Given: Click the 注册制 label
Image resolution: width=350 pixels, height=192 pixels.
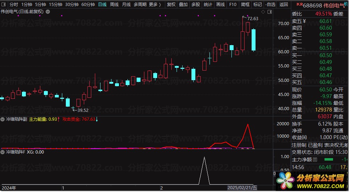Looking at the screenshot, I should point(299,145).
